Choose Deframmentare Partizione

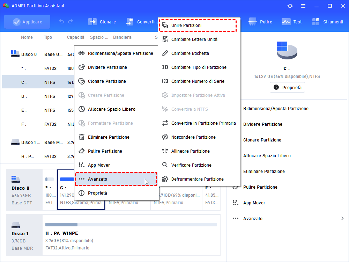point(199,179)
